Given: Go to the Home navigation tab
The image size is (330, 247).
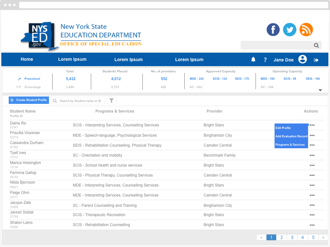Looking at the screenshot, I should point(27,59).
